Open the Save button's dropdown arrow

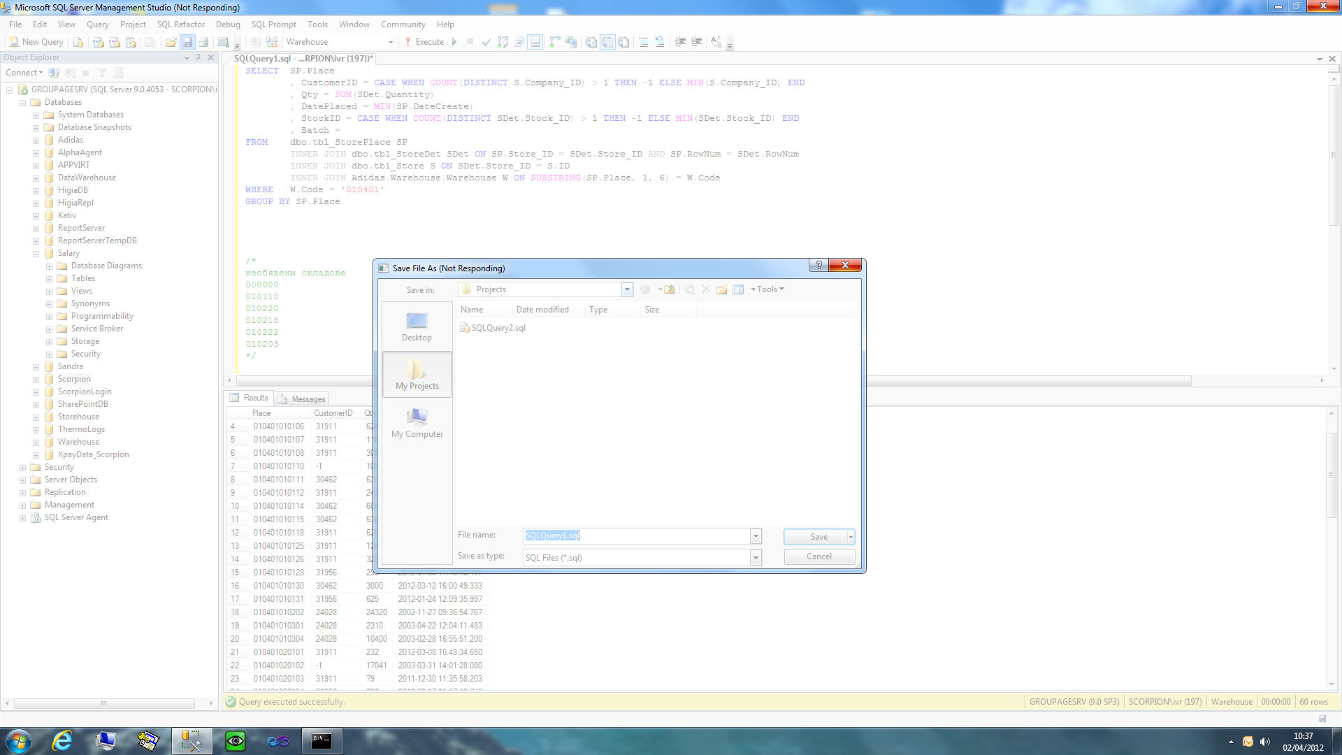851,537
